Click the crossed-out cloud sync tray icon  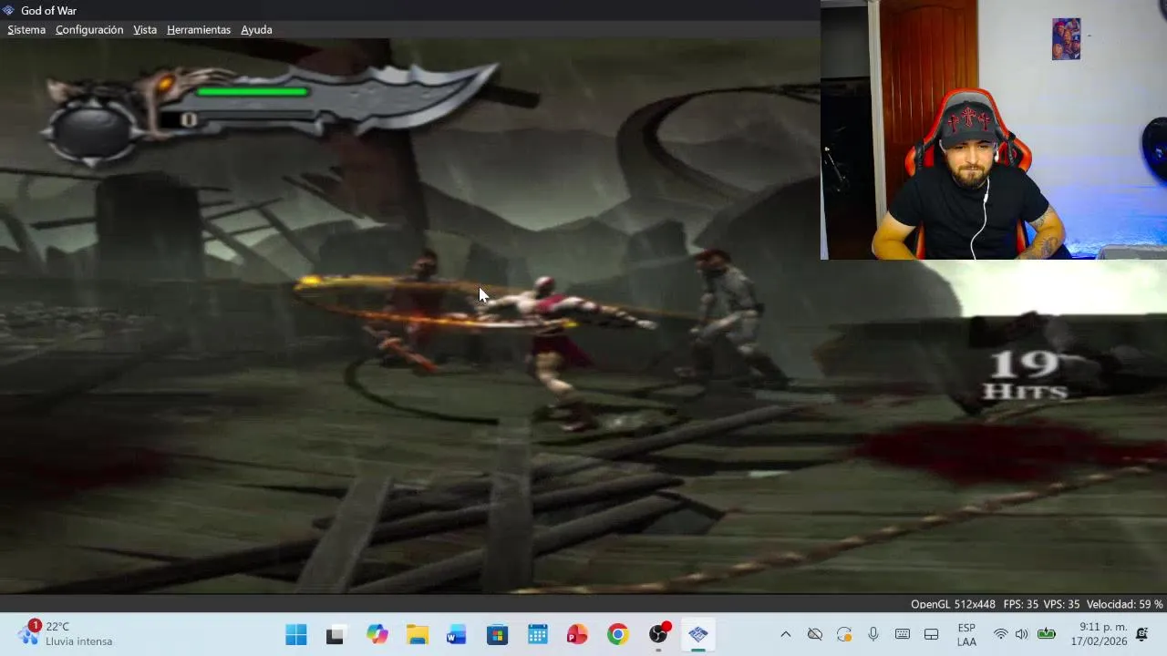pos(815,634)
